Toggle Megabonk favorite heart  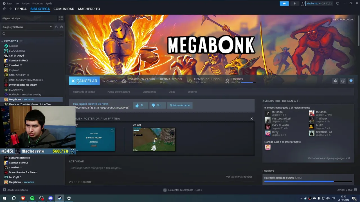[351, 81]
